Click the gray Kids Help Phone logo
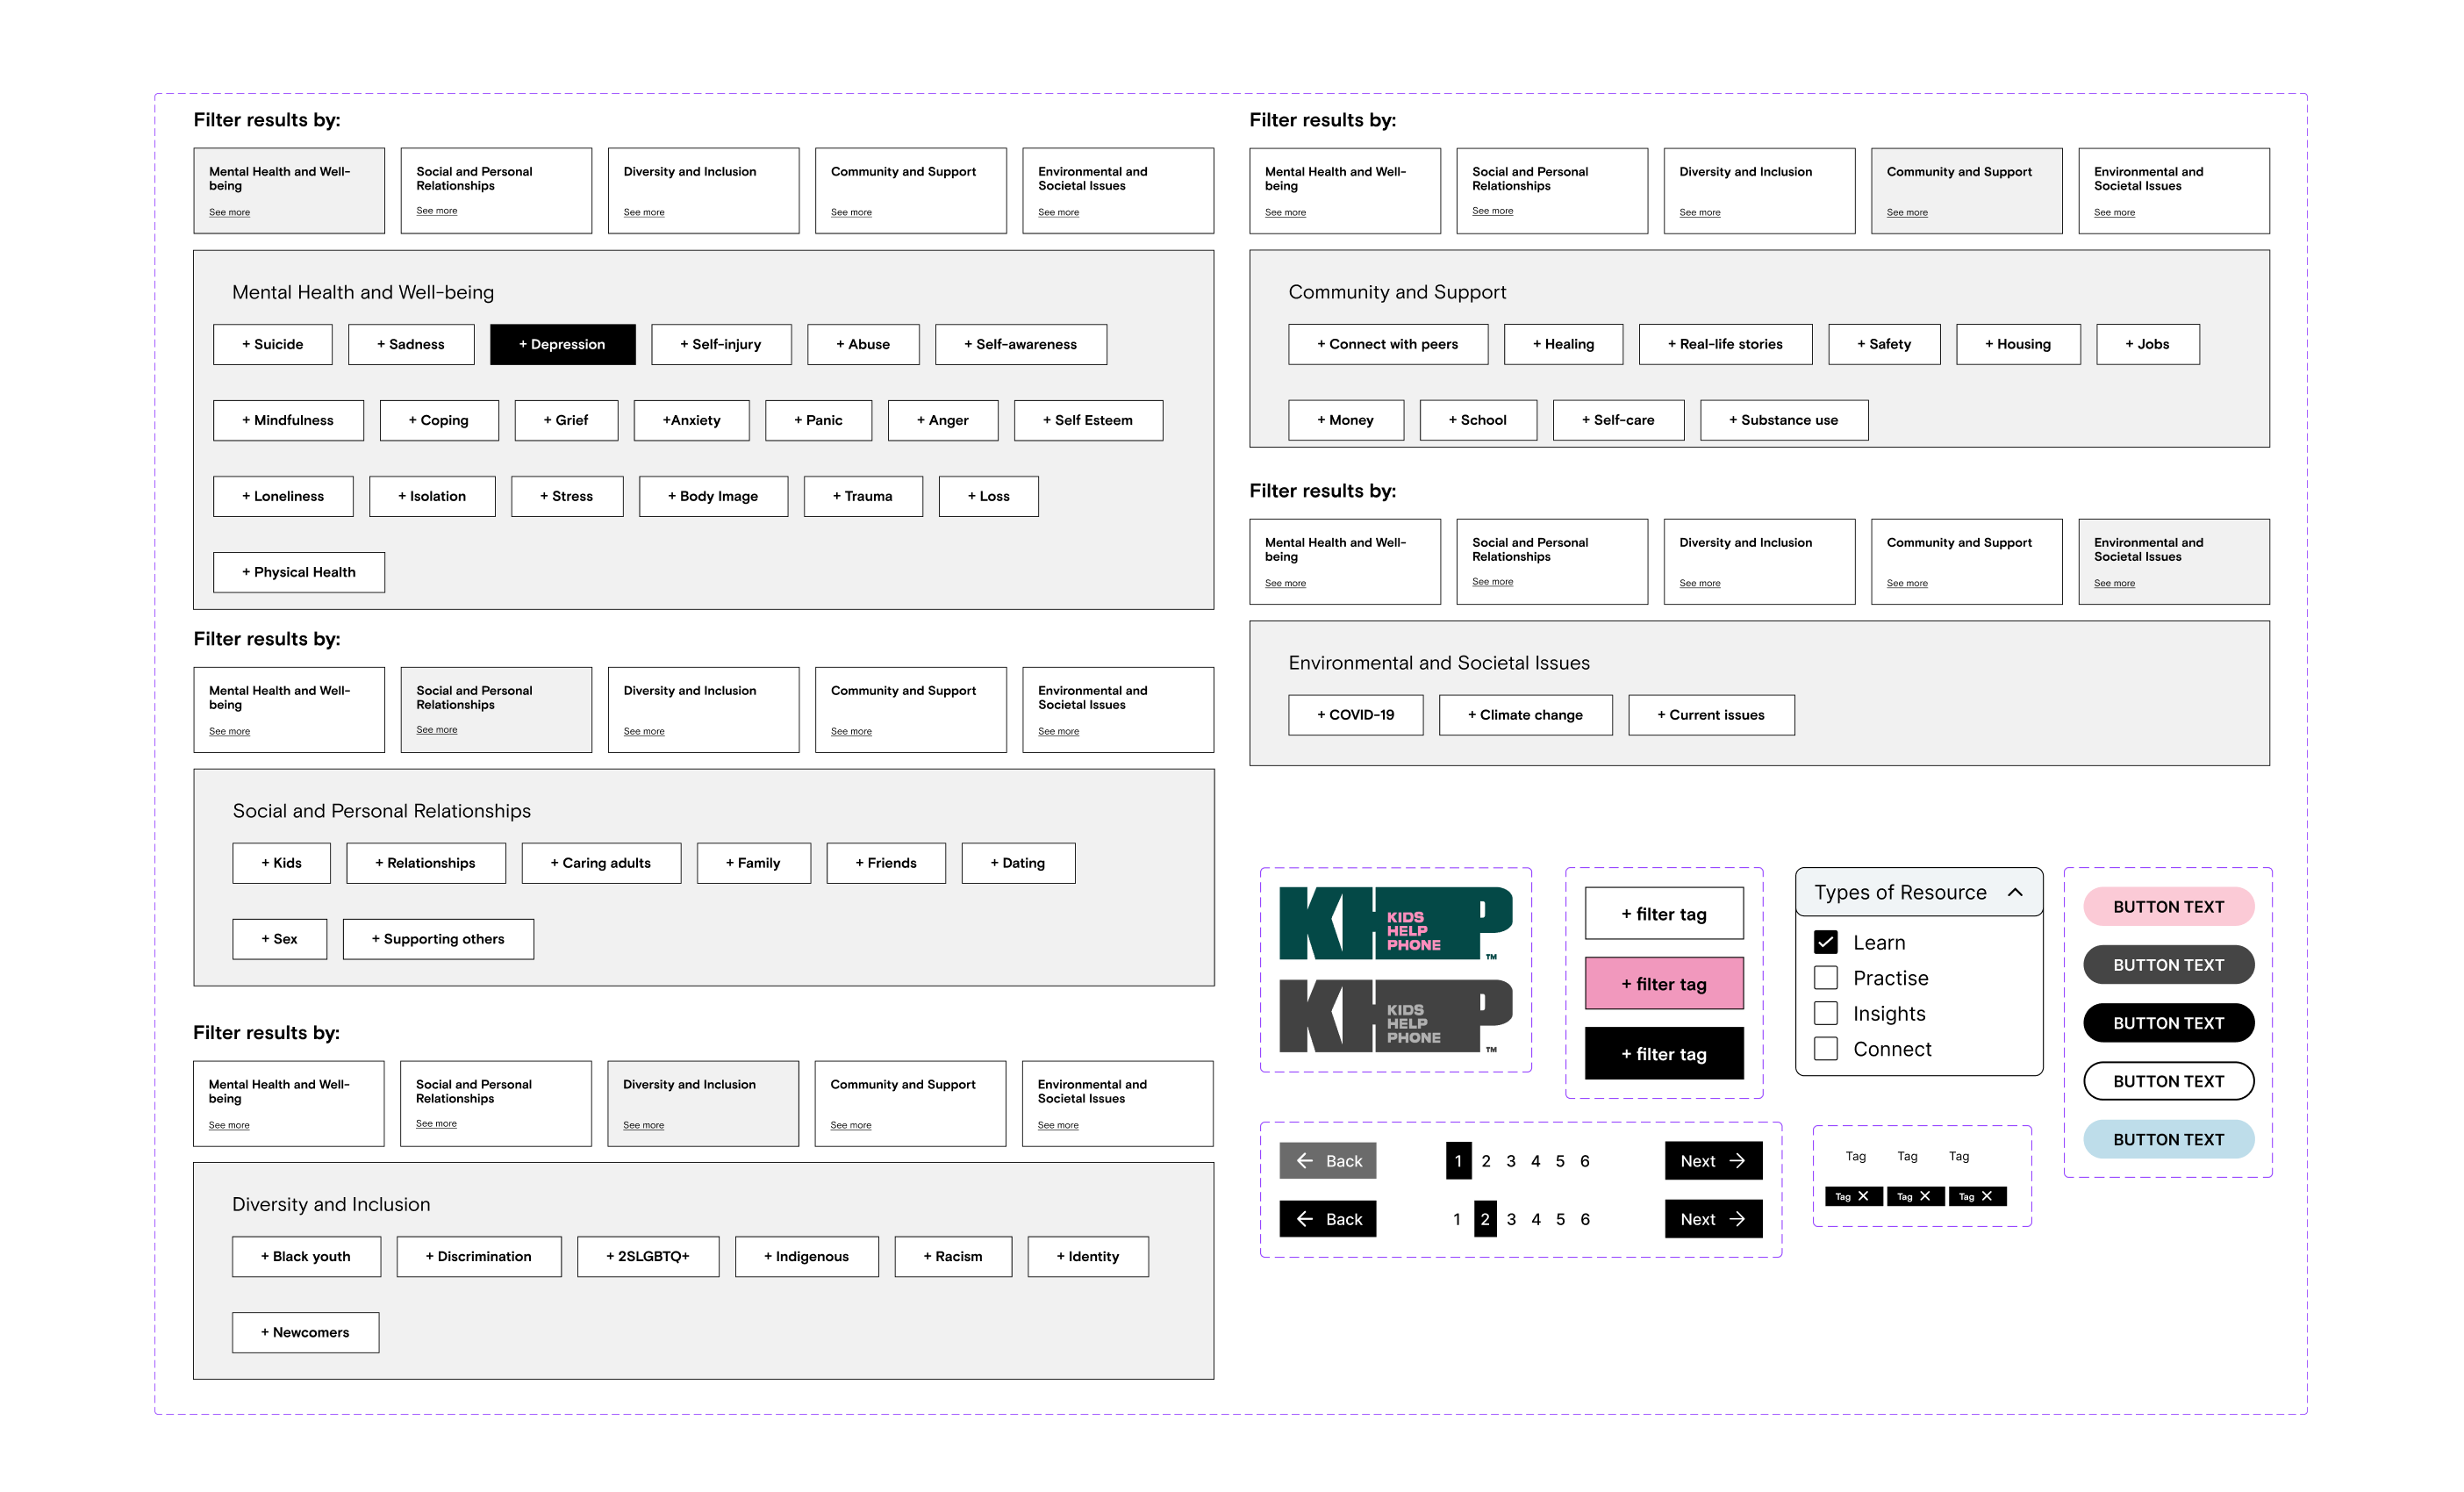Image resolution: width=2464 pixels, height=1492 pixels. [1396, 1016]
